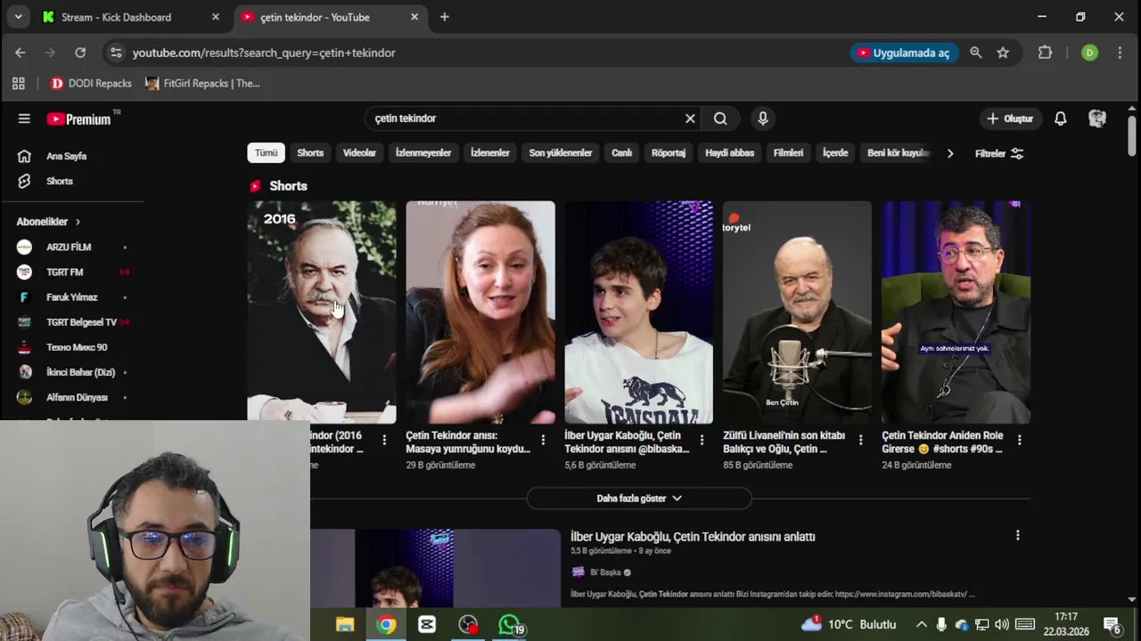Select the Filmleri filter chip
The height and width of the screenshot is (641, 1141).
click(788, 153)
